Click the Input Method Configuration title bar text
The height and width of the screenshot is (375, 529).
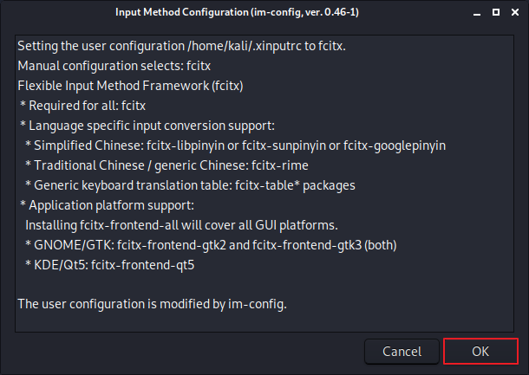[x=237, y=12]
